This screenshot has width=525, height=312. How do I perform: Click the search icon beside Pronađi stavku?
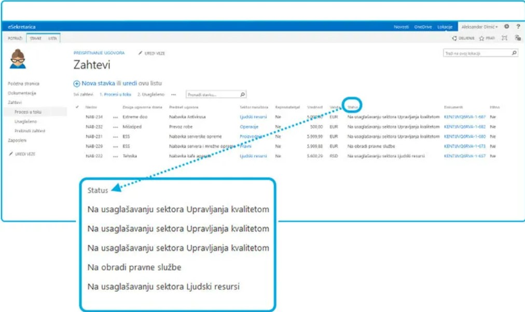pyautogui.click(x=242, y=95)
